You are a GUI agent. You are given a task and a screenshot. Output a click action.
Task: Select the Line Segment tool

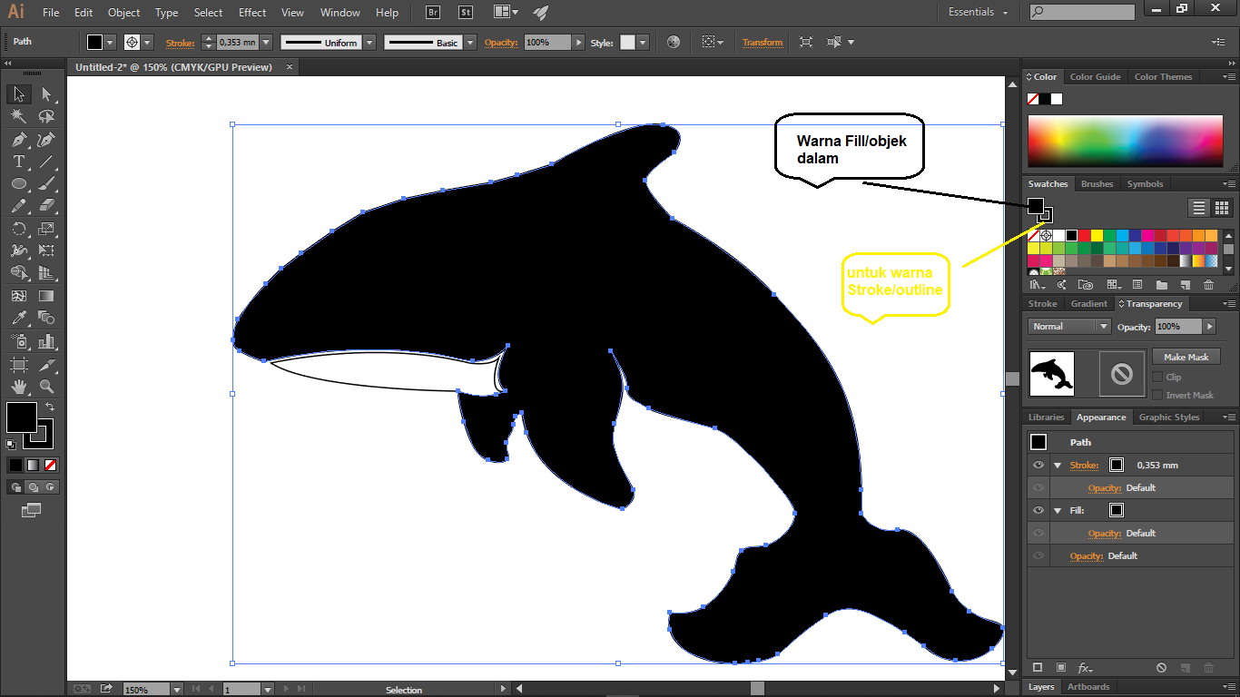click(46, 162)
